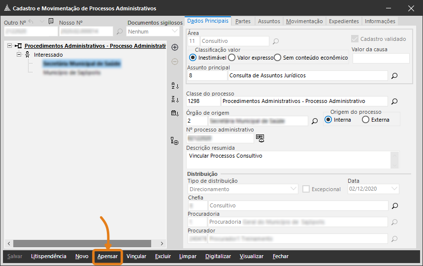Image resolution: width=423 pixels, height=266 pixels.
Task: Search Chefia using its magnifier icon
Action: pos(394,205)
